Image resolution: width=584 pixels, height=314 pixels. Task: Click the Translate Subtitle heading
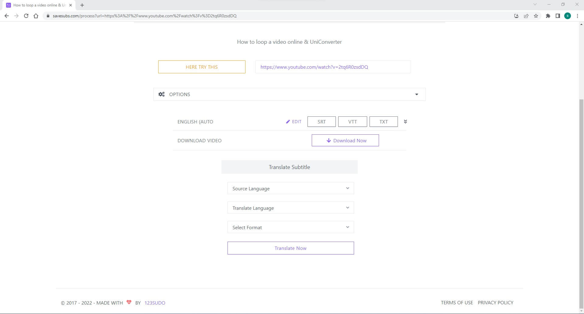289,167
